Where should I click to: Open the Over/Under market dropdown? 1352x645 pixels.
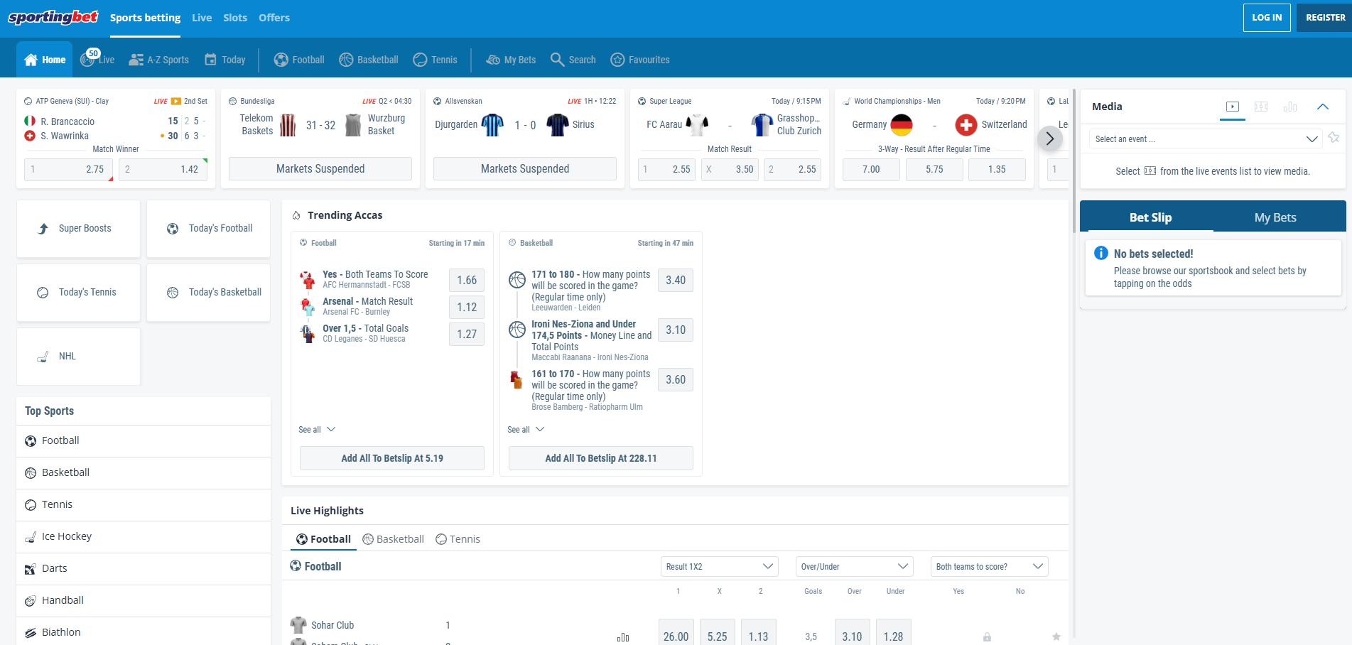[854, 566]
